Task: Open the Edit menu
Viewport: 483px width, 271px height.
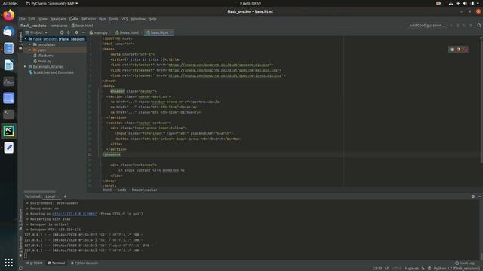Action: [x=32, y=19]
